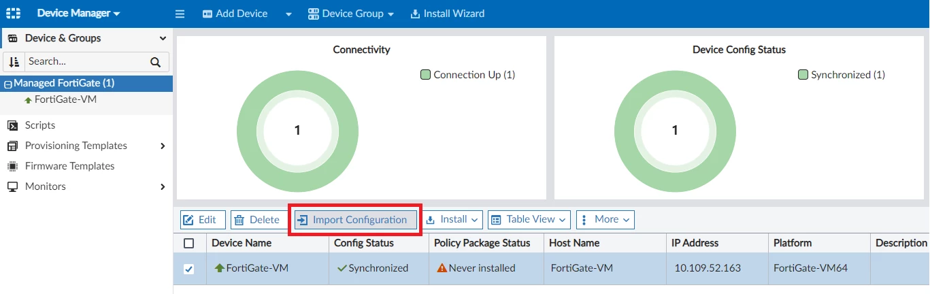Screen dimensions: 930x294
Task: Collapse the Managed FortiGate tree node
Action: [8, 84]
